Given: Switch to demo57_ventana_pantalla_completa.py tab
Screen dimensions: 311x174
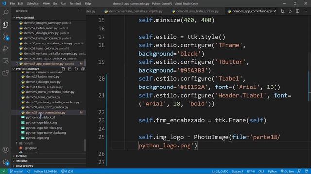Looking at the screenshot, I should coord(134,11).
